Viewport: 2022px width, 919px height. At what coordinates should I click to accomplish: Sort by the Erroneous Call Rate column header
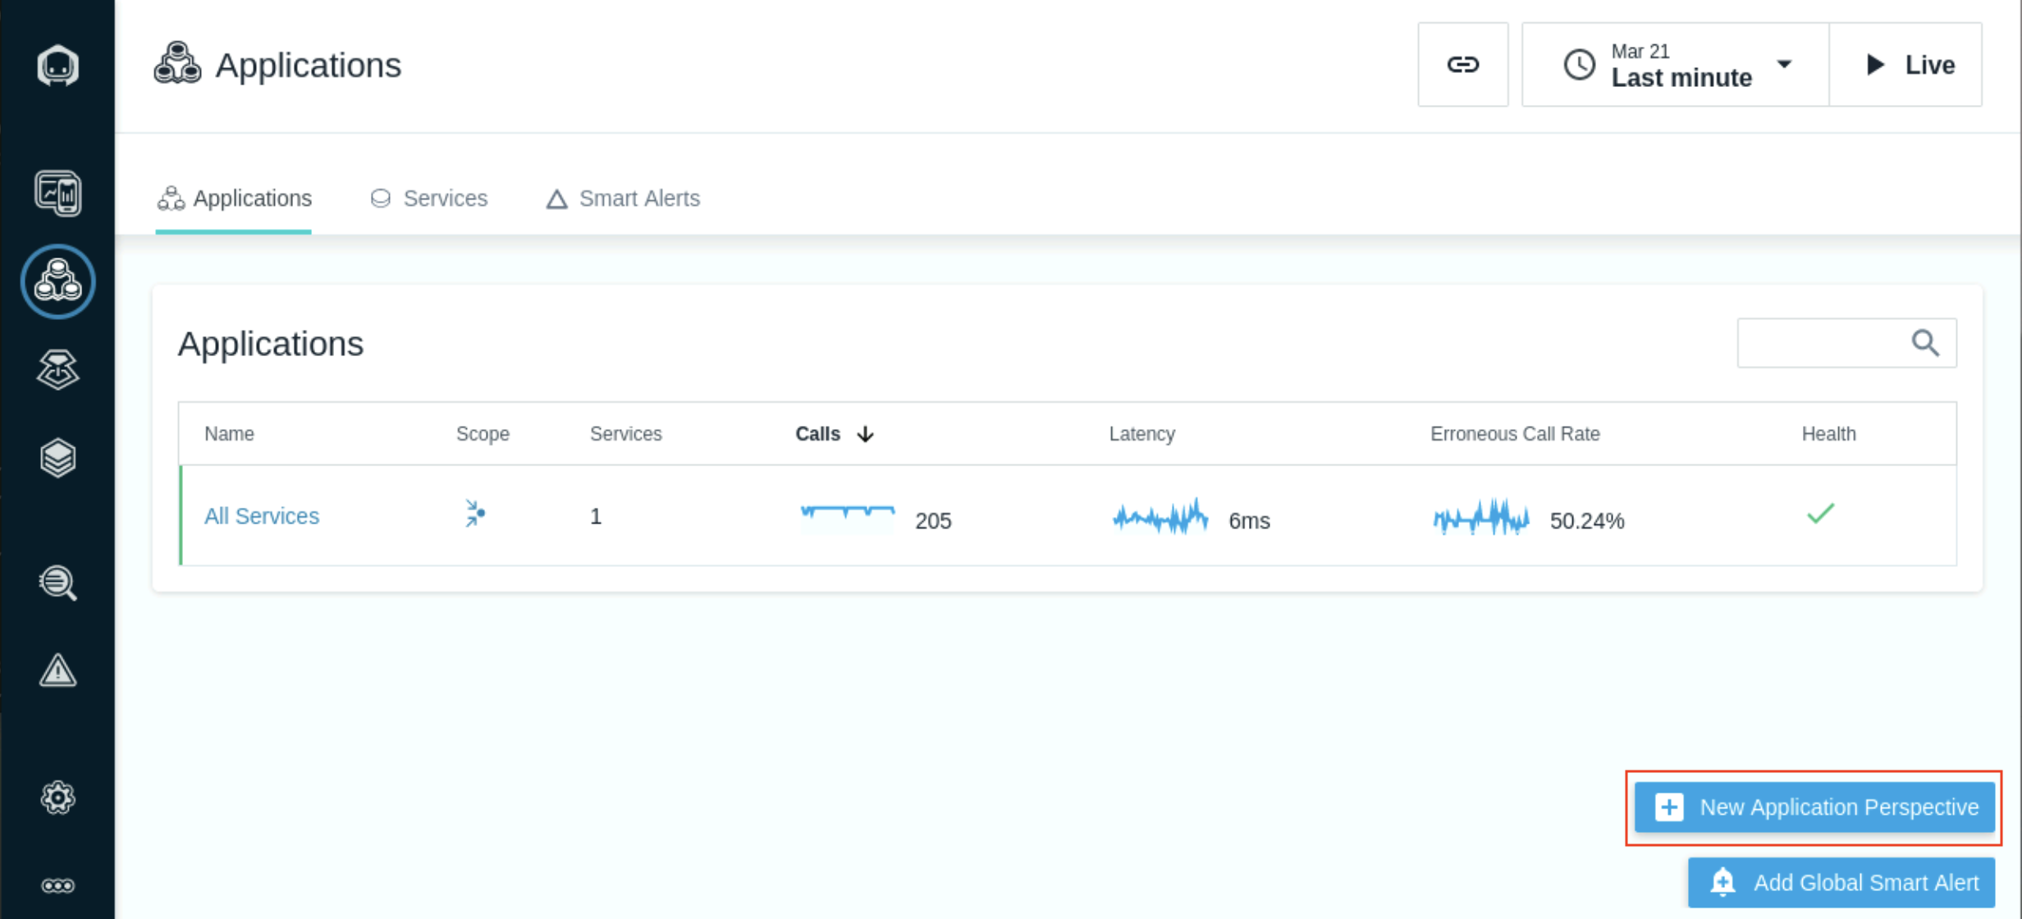[1515, 434]
